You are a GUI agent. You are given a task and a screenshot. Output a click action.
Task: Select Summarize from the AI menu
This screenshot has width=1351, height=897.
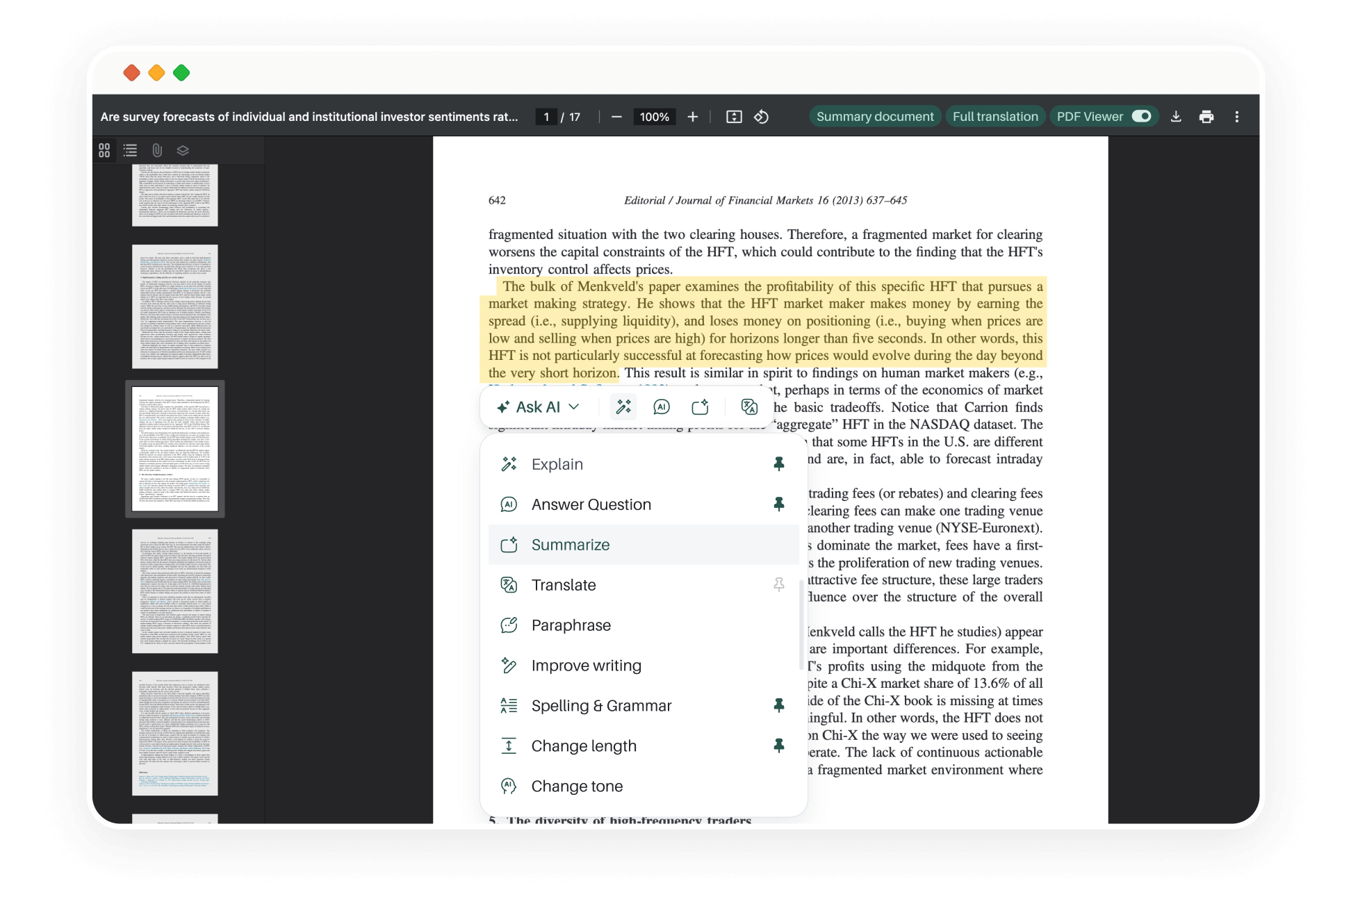click(x=571, y=545)
